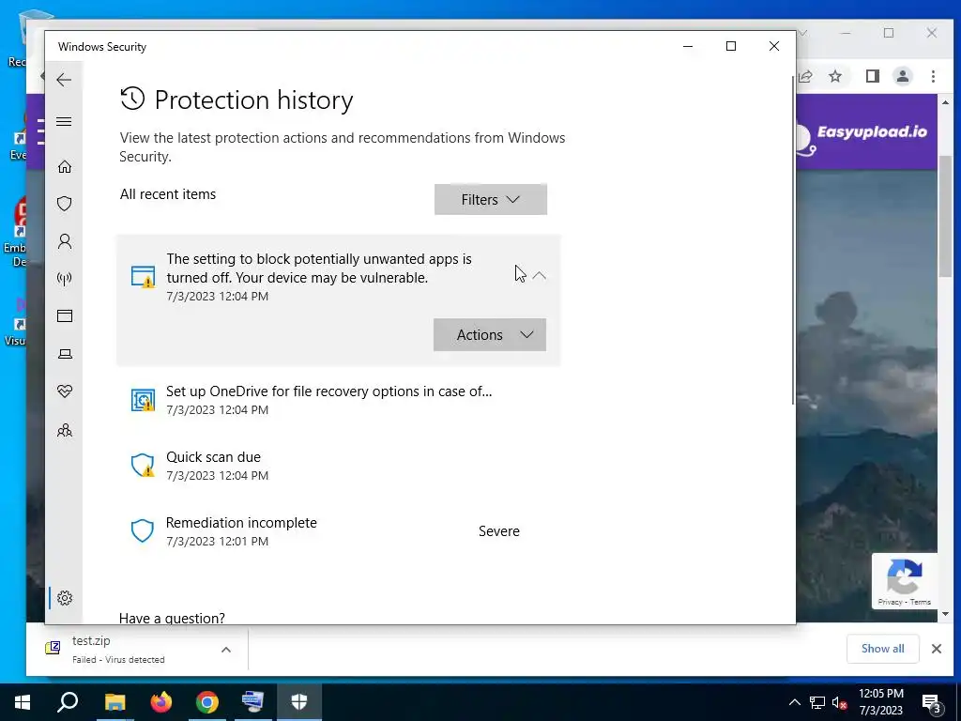Click Chrome scrollbar down arrow
The image size is (961, 721).
945,614
